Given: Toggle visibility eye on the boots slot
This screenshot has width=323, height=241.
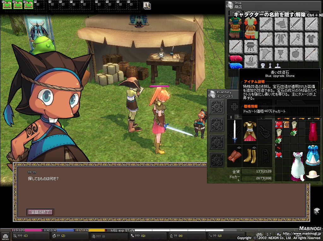Looking at the screenshot, I should [x=254, y=148].
